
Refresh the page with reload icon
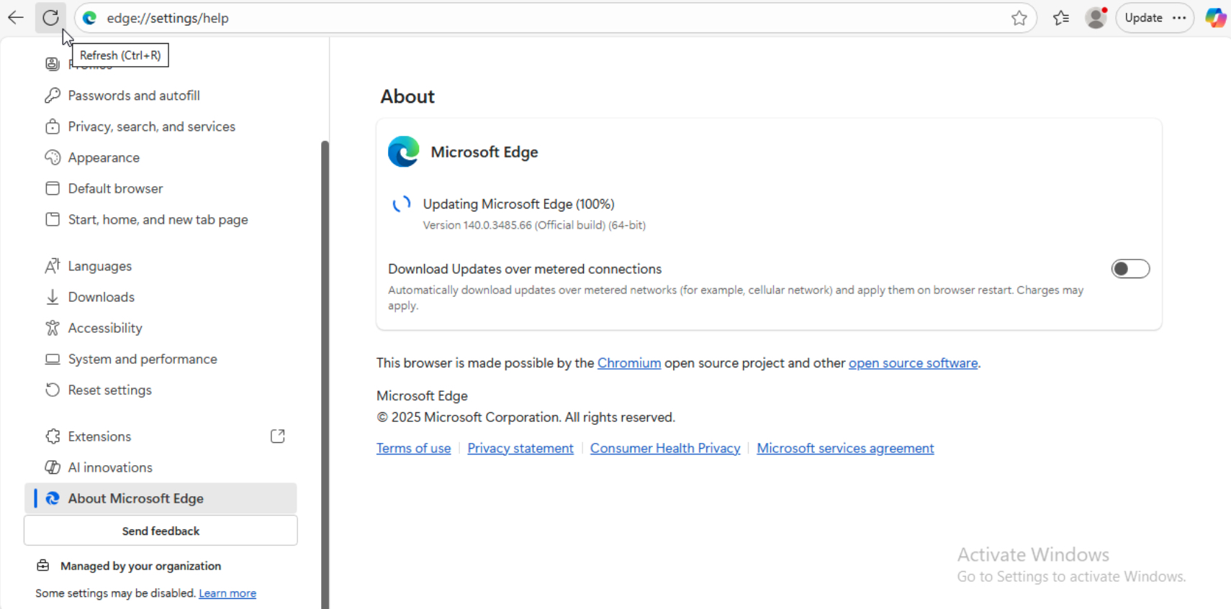coord(50,18)
